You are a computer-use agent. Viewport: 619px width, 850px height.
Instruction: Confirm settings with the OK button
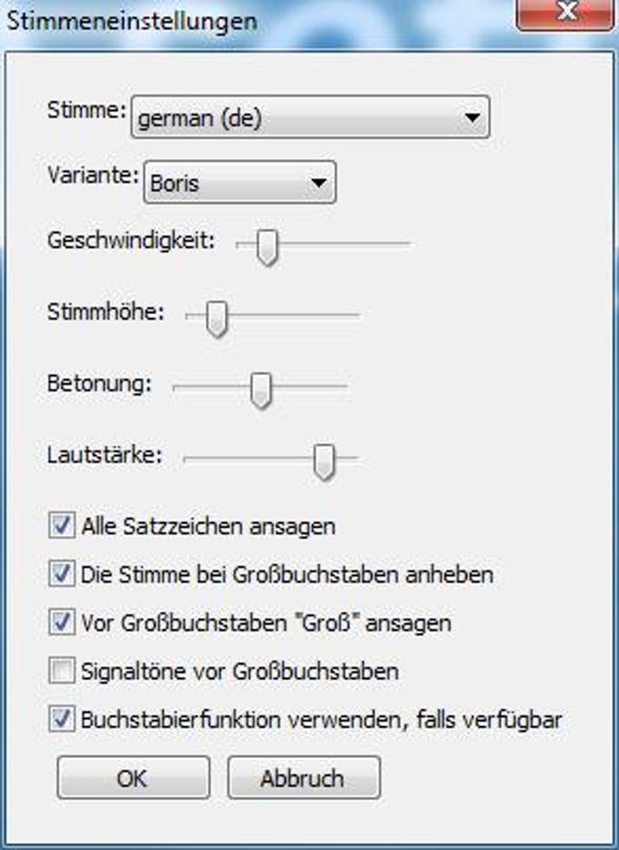tap(133, 778)
